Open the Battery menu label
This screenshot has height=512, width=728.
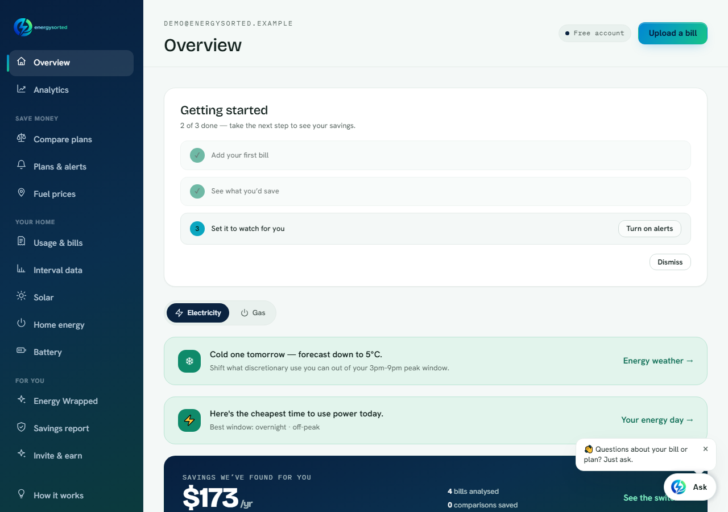48,352
